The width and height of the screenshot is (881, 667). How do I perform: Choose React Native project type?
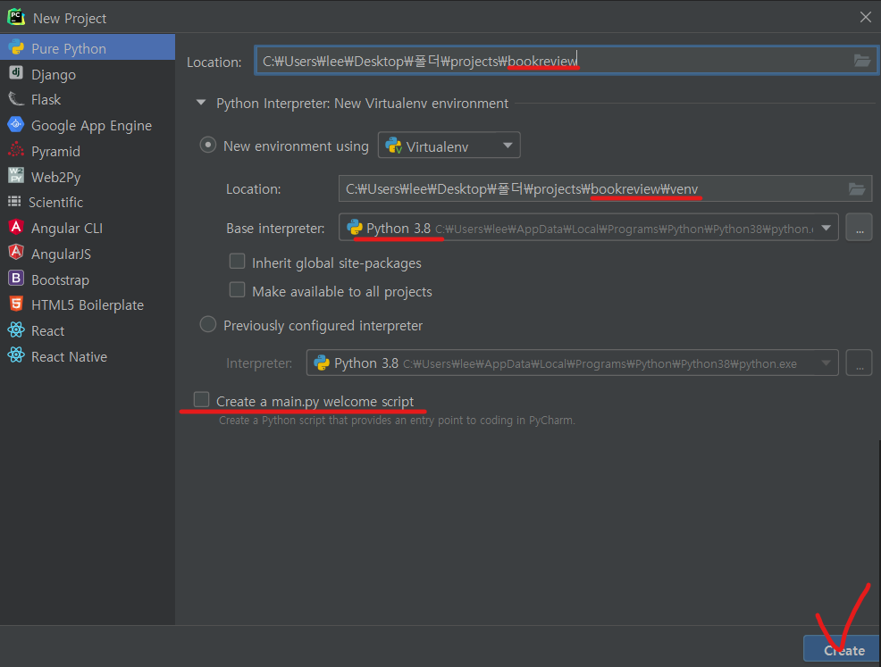(x=88, y=356)
